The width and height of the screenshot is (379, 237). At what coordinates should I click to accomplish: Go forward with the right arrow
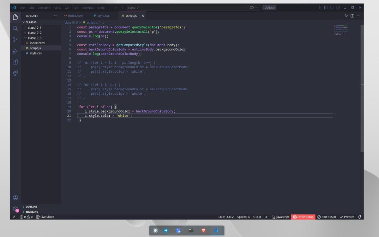[122, 8]
